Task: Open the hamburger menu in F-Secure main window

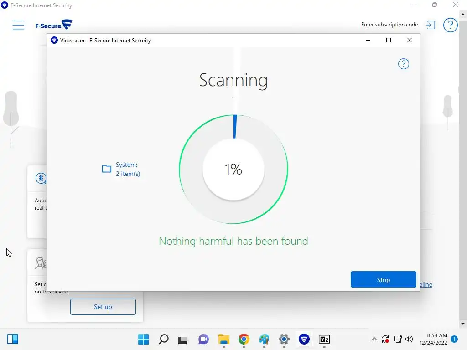Action: tap(18, 25)
